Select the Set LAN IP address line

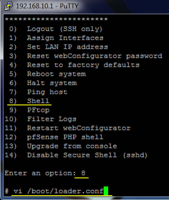(x=67, y=47)
